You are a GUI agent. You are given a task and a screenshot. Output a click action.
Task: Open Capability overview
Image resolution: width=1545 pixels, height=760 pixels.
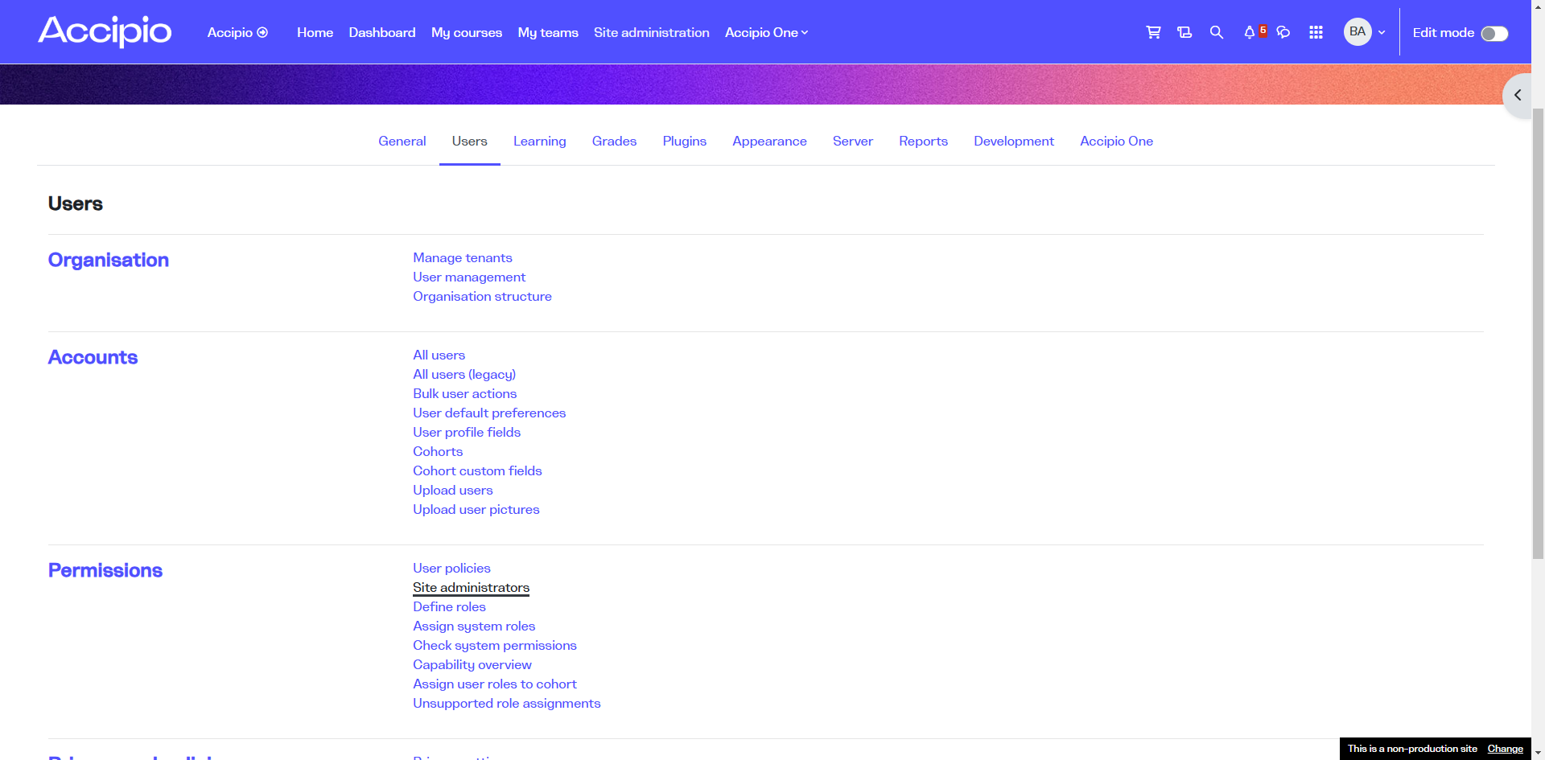(472, 664)
